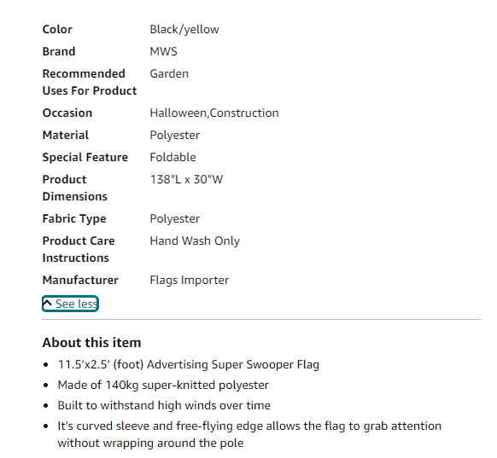The height and width of the screenshot is (458, 497).
Task: Click the Hand Wash Only value
Action: (x=195, y=241)
